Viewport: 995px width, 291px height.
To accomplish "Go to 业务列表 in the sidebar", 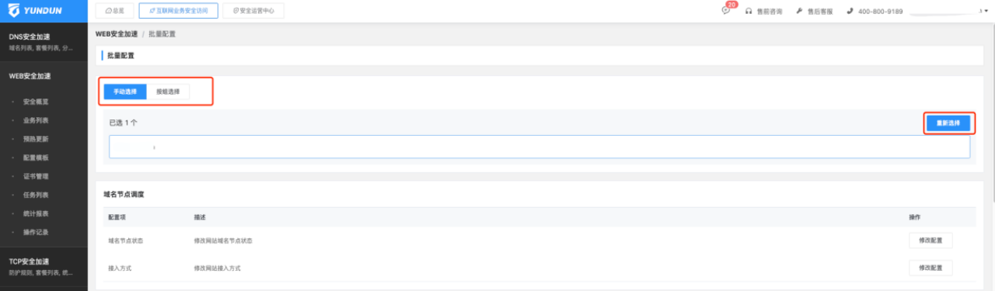I will [x=37, y=120].
